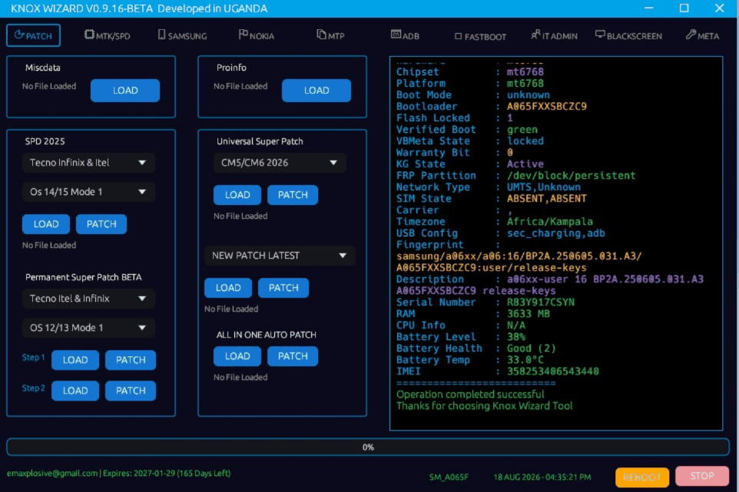Open the IT ADMIN tab
Viewport: 739px width, 492px height.
[x=555, y=35]
